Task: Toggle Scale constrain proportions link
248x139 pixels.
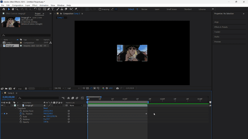Action: pos(44,116)
